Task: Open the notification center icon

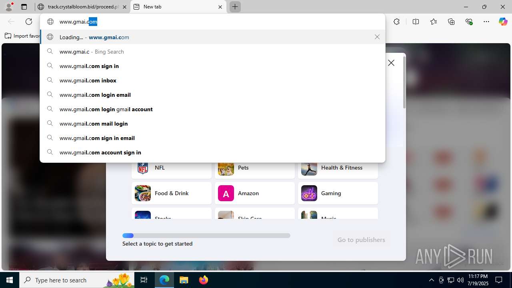Action: [x=499, y=280]
